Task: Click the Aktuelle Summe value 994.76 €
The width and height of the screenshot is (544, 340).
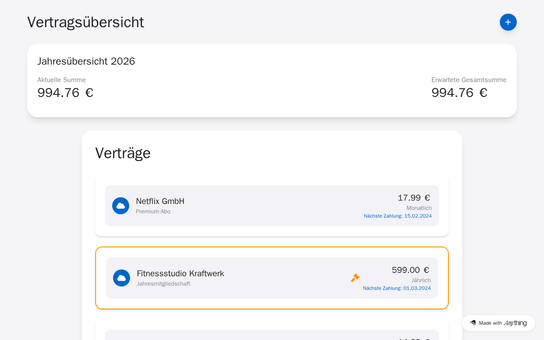Action: [65, 93]
